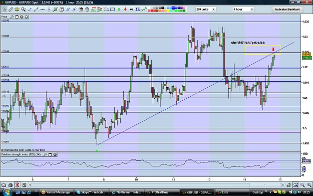Open Price panel wrench settings
The width and height of the screenshot is (313, 196).
[x=12, y=17]
